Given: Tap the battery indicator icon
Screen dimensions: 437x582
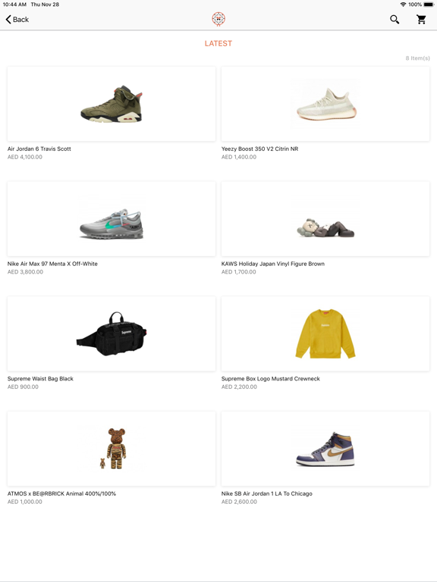Looking at the screenshot, I should pos(428,5).
